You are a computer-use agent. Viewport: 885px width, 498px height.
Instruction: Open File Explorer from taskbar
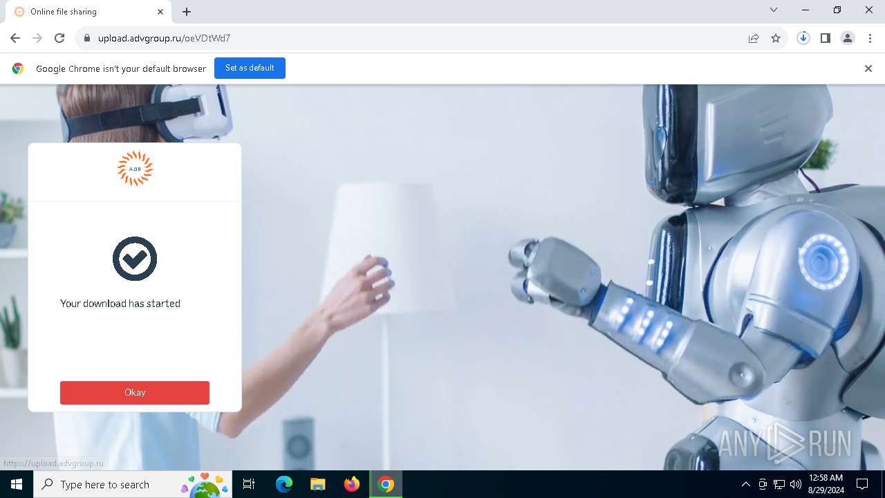click(x=317, y=484)
